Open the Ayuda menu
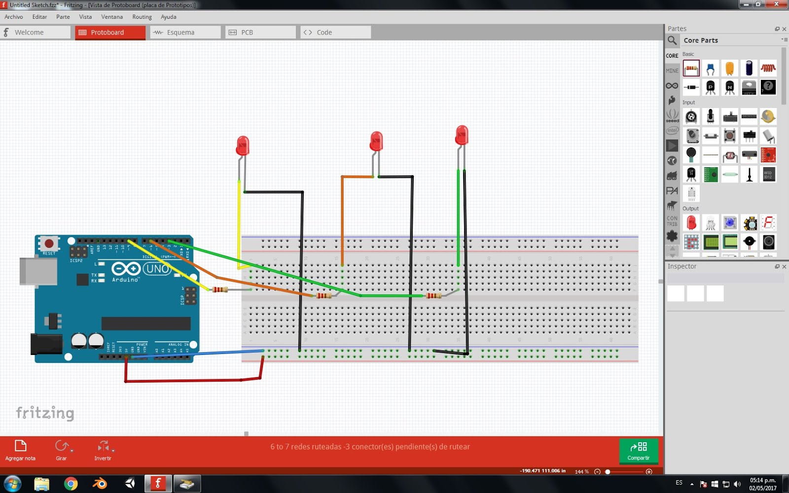The height and width of the screenshot is (493, 789). tap(169, 17)
